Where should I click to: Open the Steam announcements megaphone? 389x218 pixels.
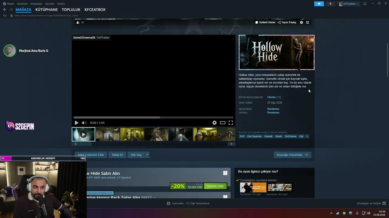point(319,4)
